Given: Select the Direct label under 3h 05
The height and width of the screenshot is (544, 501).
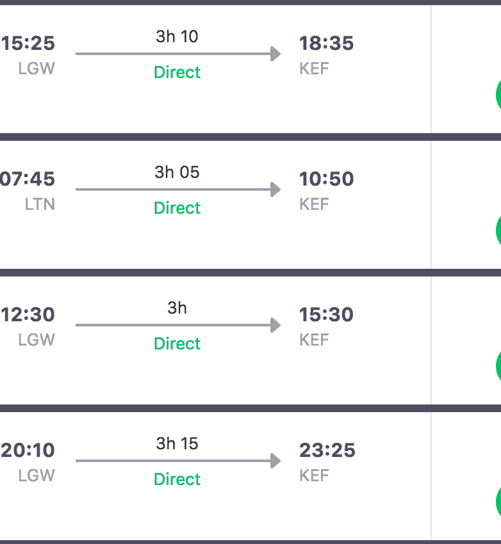Looking at the screenshot, I should coord(177,208).
